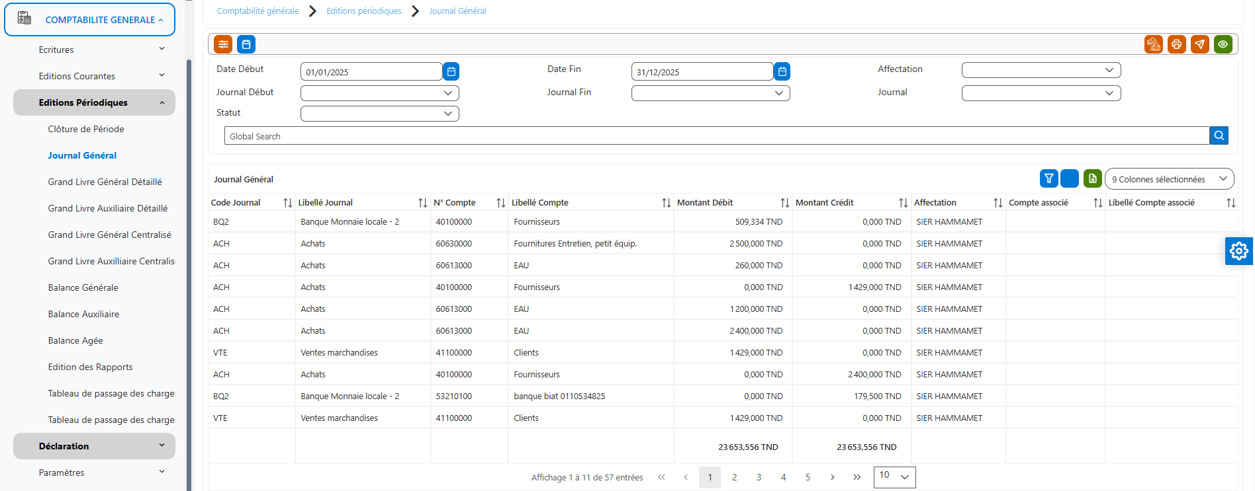Viewport: 1255px width, 491px height.
Task: Open the Statut dropdown
Action: point(380,114)
